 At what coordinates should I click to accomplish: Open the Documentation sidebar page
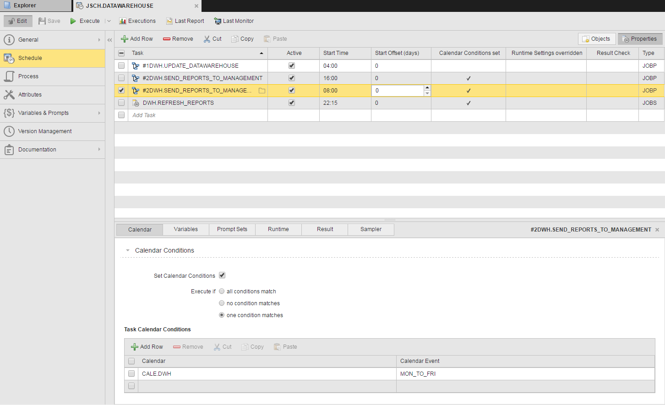(x=52, y=150)
